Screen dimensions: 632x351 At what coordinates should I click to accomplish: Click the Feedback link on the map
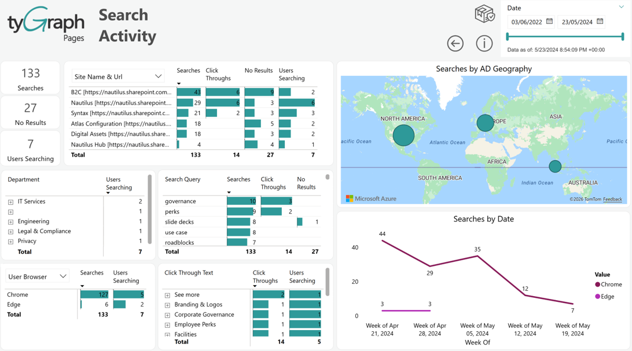(612, 199)
